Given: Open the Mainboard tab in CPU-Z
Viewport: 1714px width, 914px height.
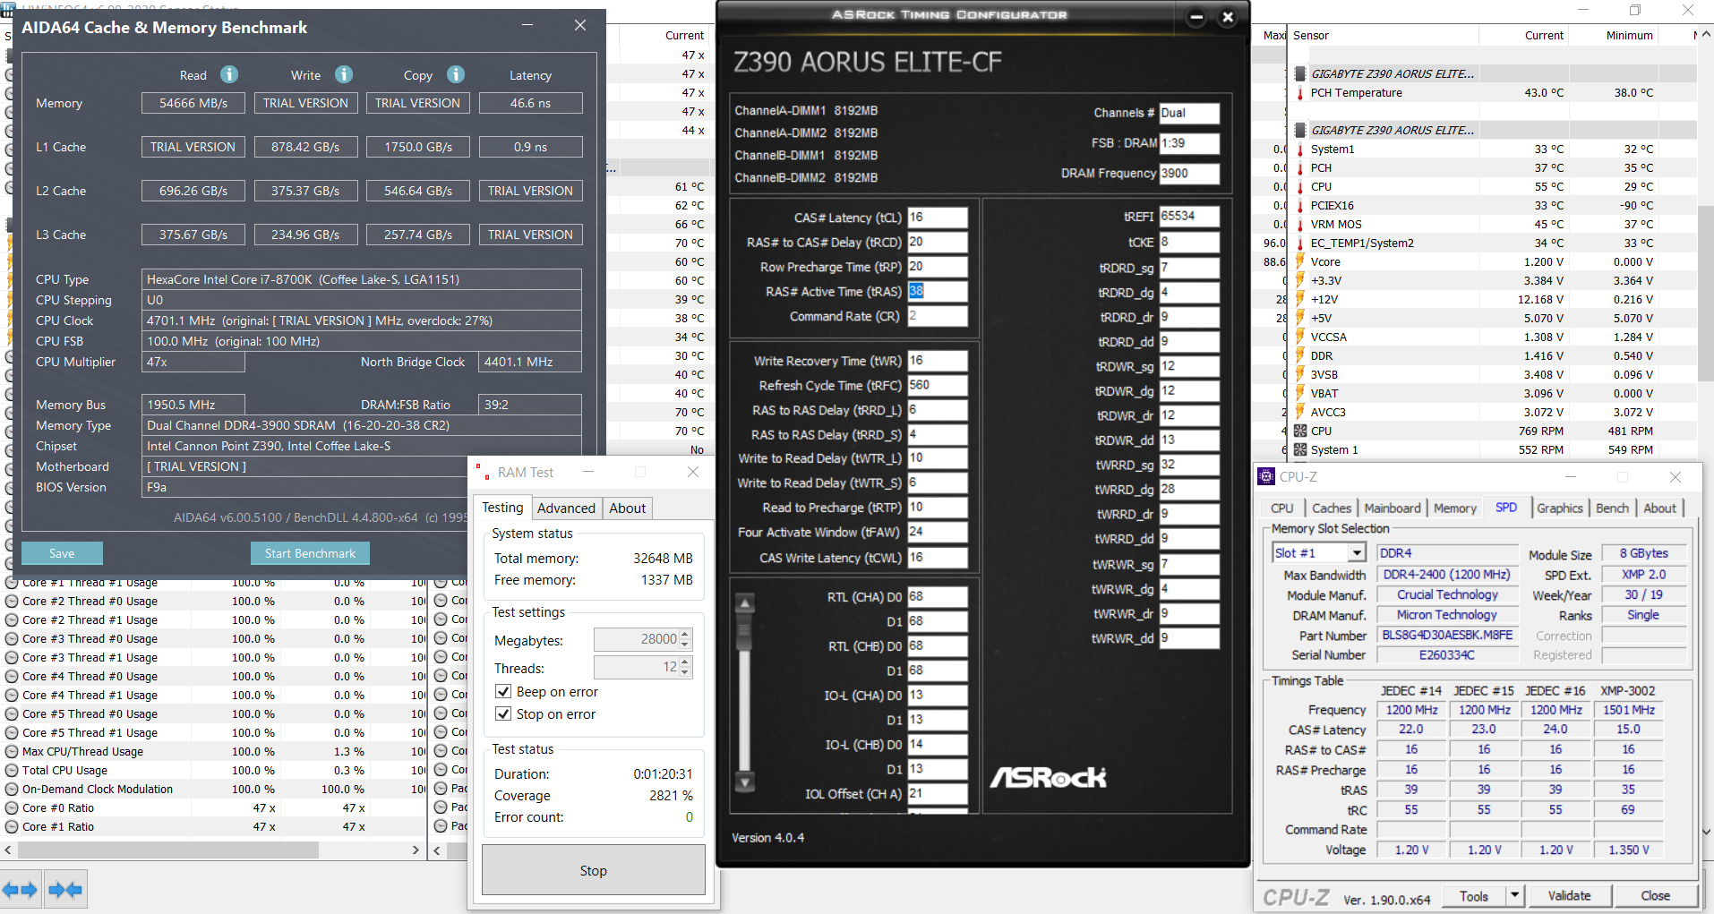Looking at the screenshot, I should coord(1393,508).
